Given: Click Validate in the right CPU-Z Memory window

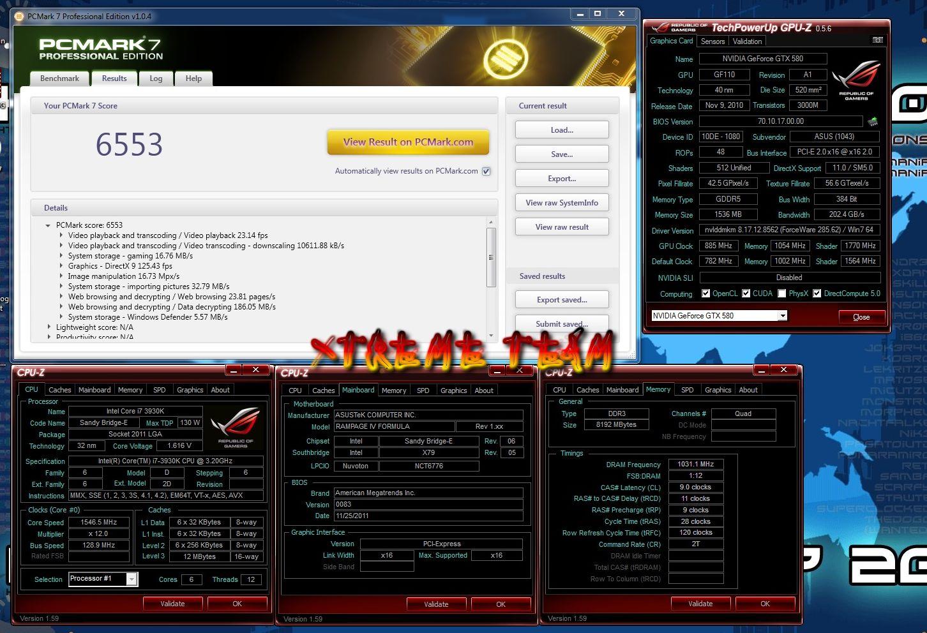Looking at the screenshot, I should point(700,604).
